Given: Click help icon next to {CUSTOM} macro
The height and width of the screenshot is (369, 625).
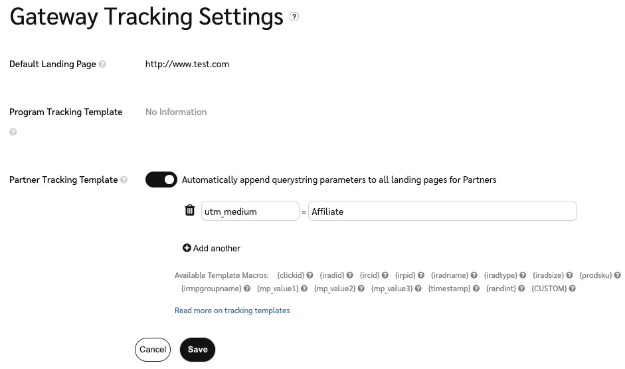Looking at the screenshot, I should click(x=572, y=289).
